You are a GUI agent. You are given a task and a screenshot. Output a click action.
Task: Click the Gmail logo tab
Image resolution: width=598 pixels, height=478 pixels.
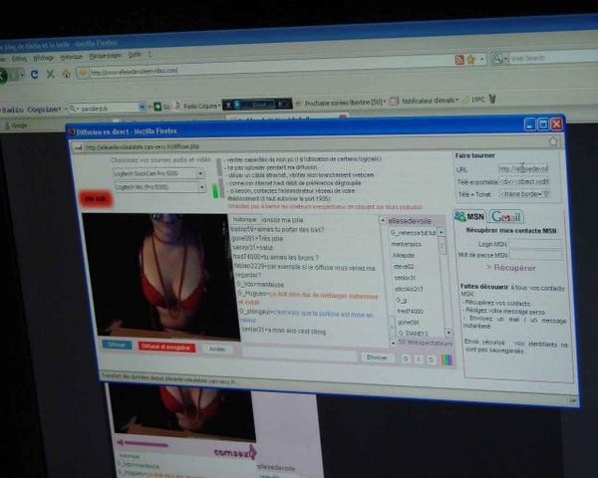click(506, 216)
